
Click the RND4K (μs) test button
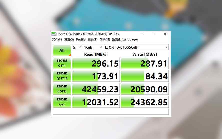pos(62,102)
